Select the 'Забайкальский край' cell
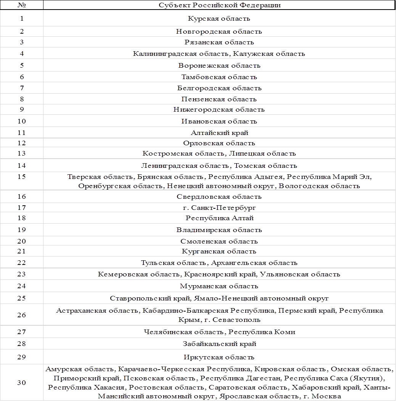This screenshot has height=401, width=396. coord(219,343)
